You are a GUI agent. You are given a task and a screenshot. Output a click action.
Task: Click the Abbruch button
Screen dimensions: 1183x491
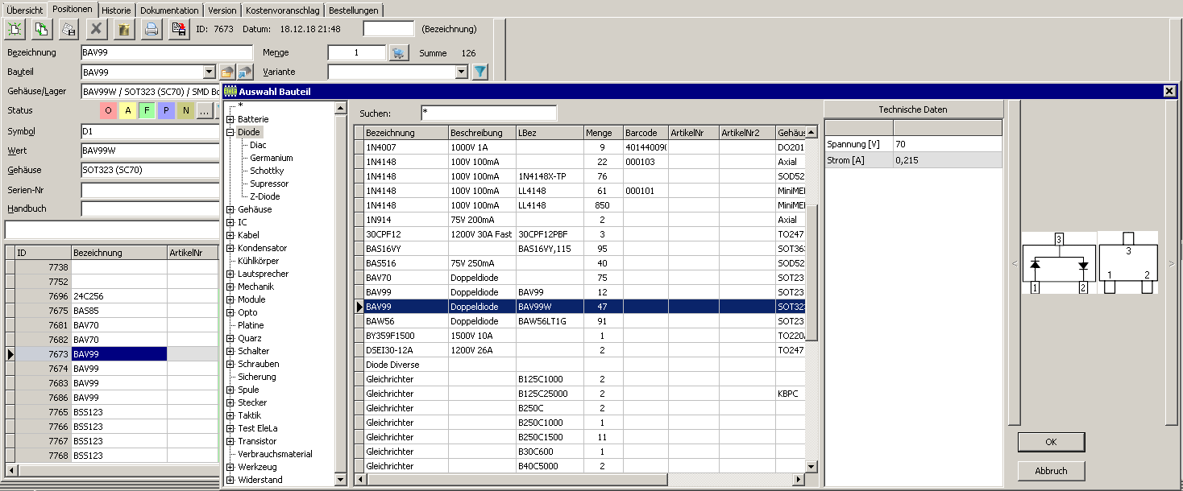point(1051,471)
